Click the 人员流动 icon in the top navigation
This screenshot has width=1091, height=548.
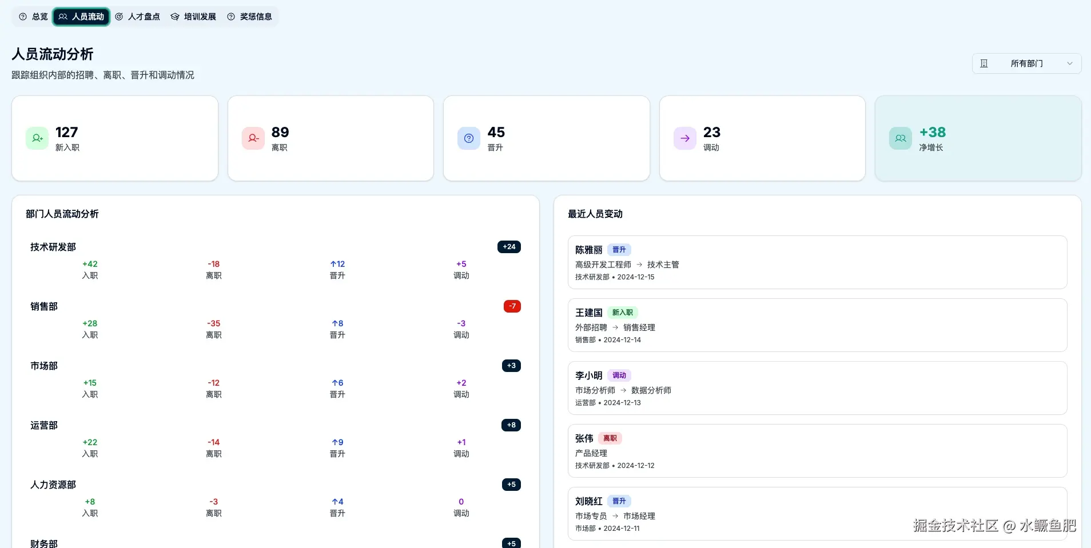point(62,17)
